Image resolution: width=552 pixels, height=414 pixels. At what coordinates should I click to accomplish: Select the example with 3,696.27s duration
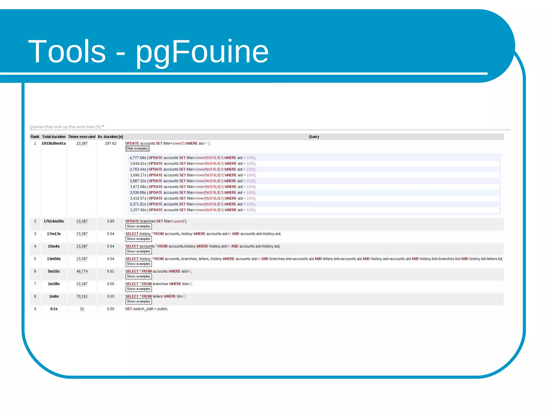tap(193, 175)
